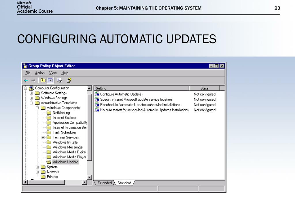This screenshot has width=295, height=221.
Task: Select 'Reschedule Automatic Updates scheduled installations'
Action: (x=140, y=105)
